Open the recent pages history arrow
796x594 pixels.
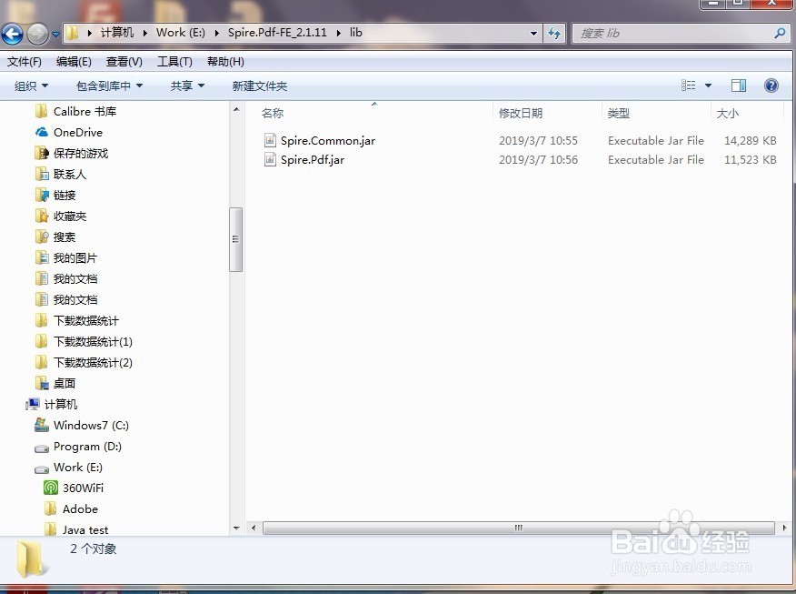[55, 35]
